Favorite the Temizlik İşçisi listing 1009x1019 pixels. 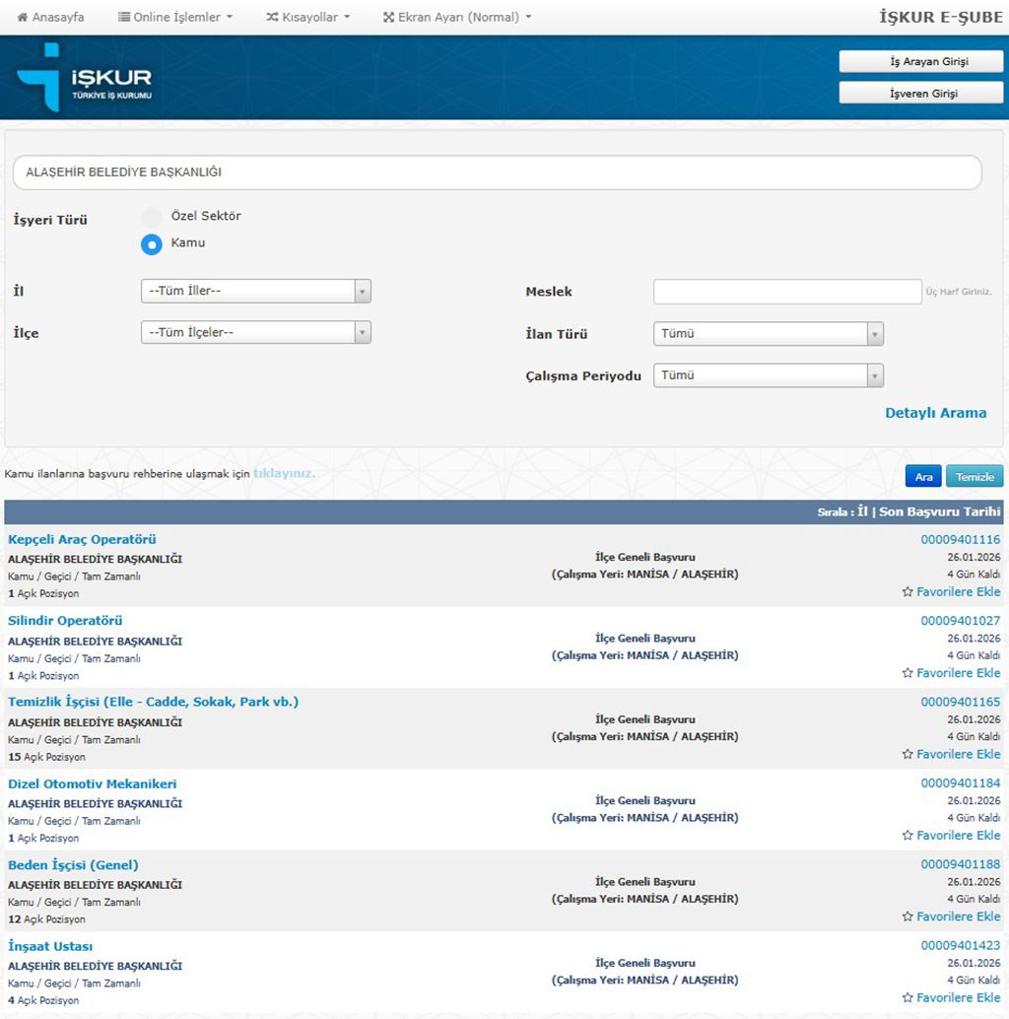[x=951, y=754]
